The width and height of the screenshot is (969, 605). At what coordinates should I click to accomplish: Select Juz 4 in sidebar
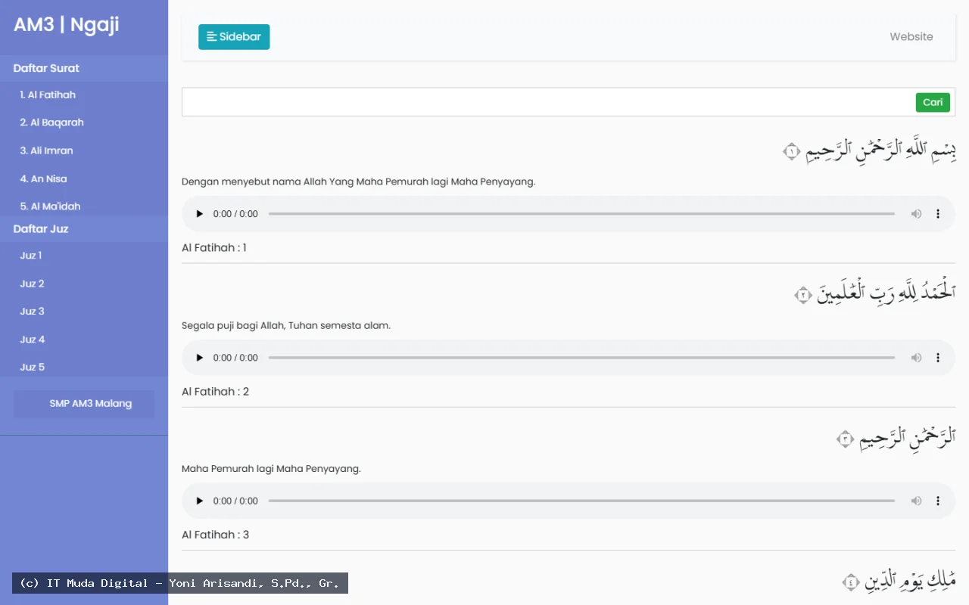[x=33, y=340]
